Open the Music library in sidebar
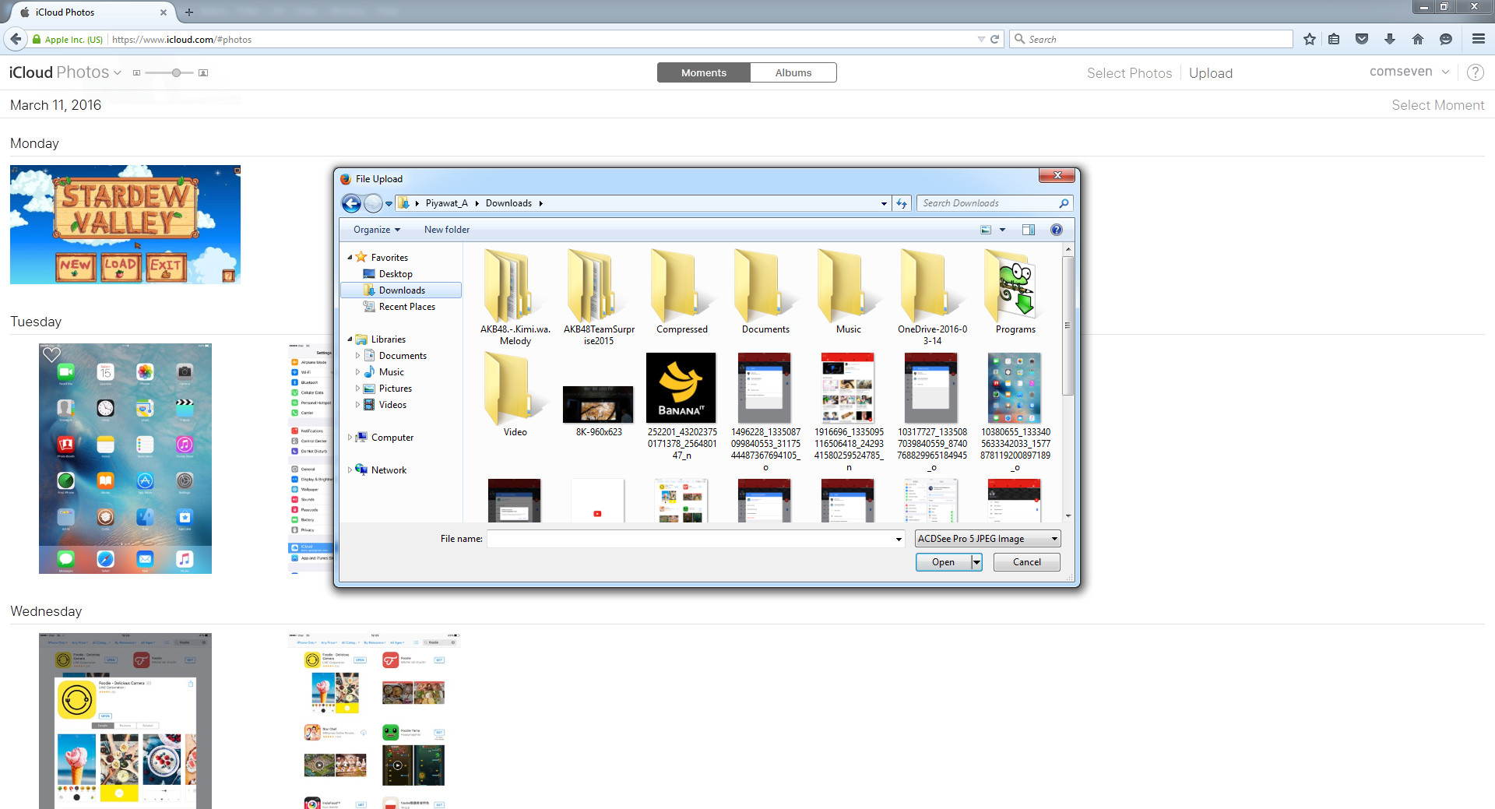The image size is (1495, 809). pos(391,372)
